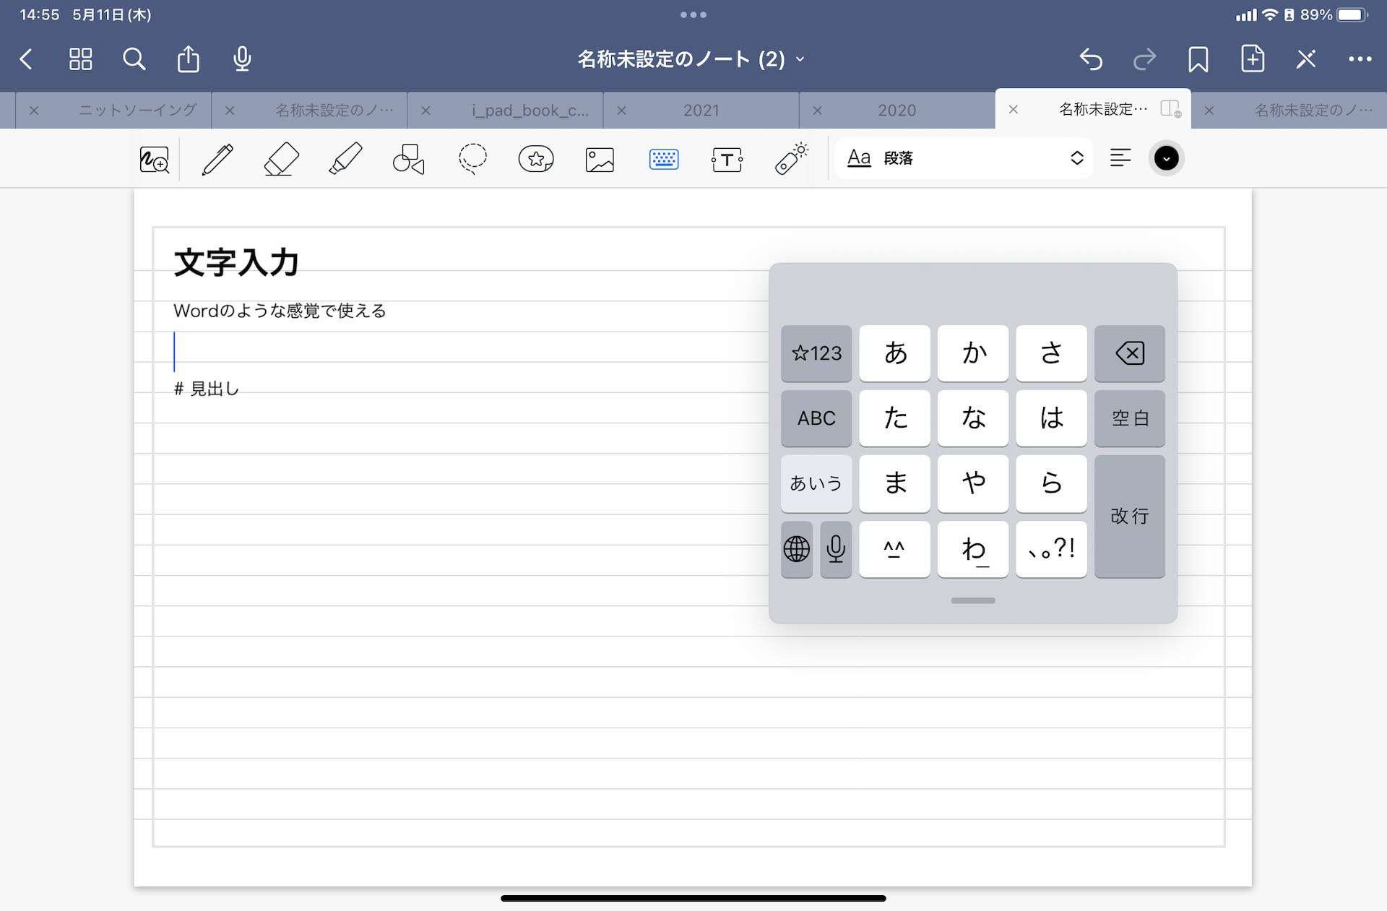Select the Image insert tool
This screenshot has height=911, width=1387.
600,159
